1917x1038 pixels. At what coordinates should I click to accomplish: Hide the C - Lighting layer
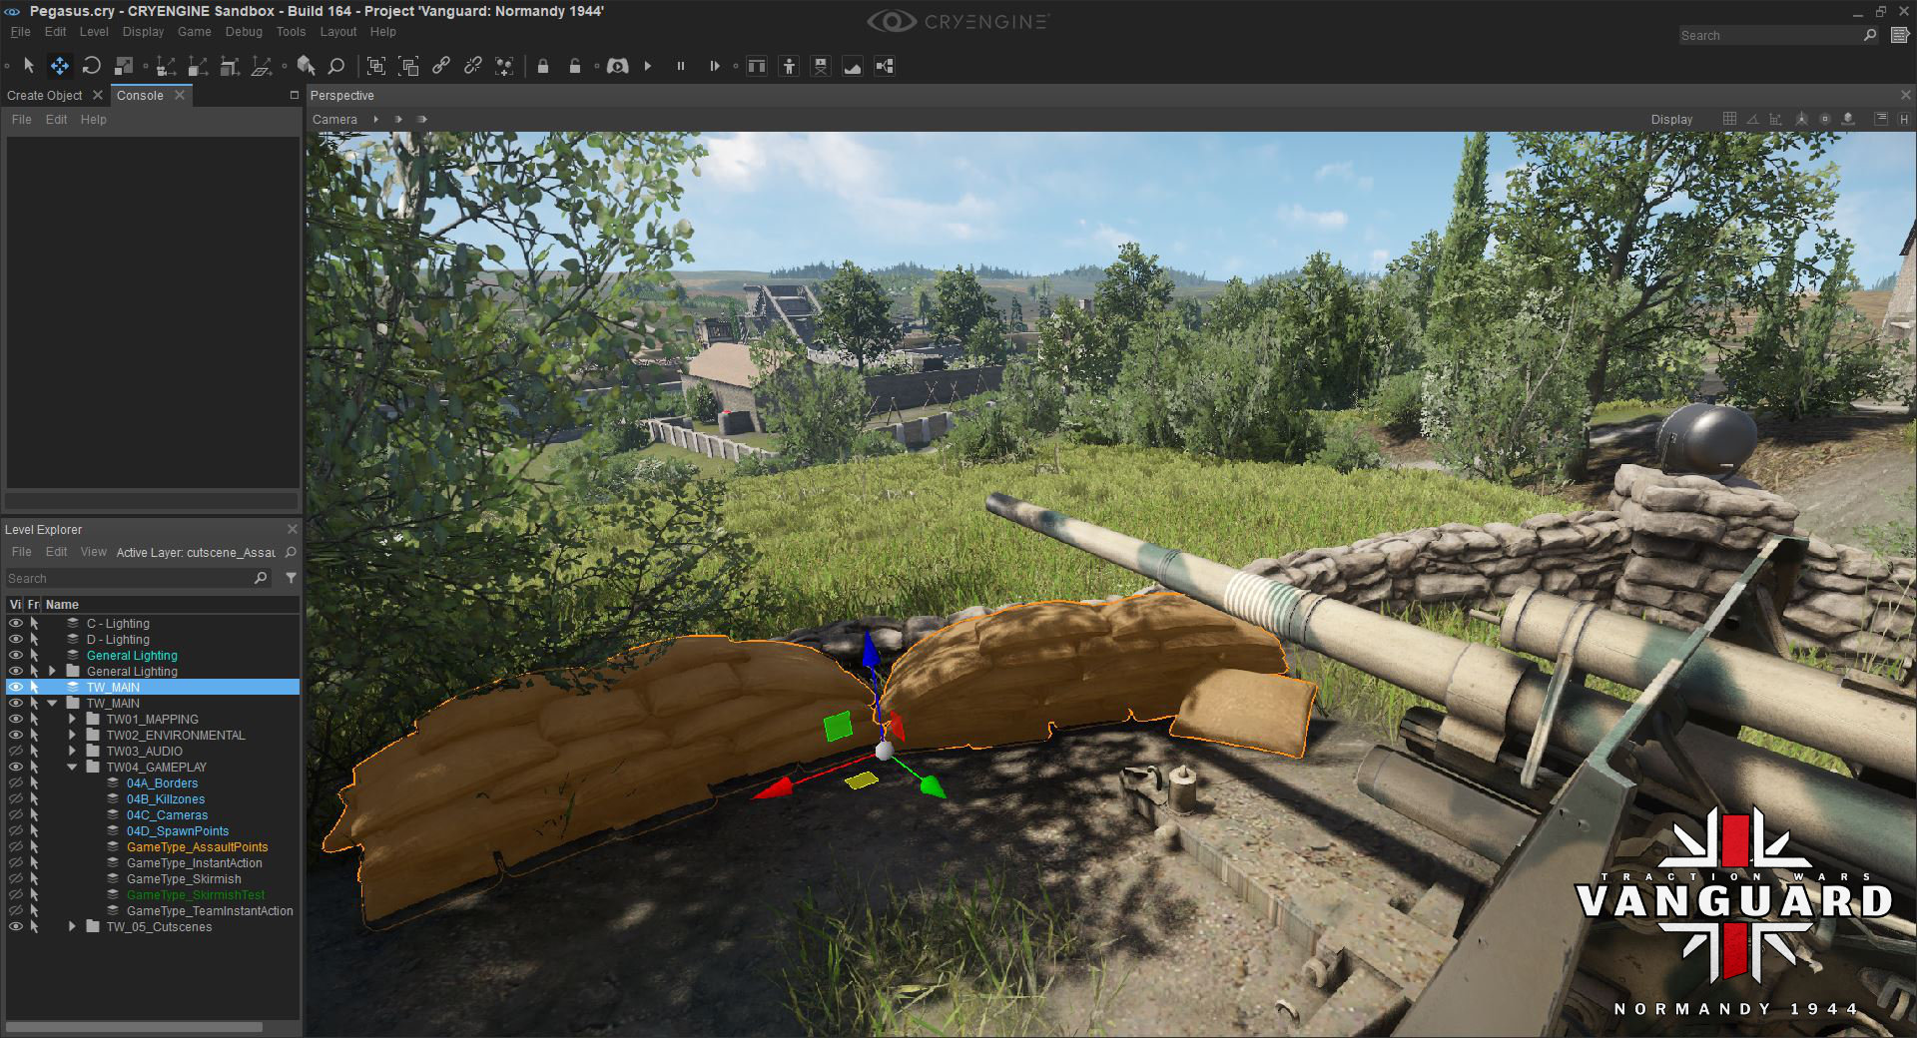click(15, 623)
